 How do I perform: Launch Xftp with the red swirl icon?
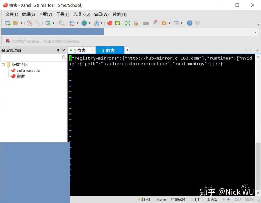pos(110,23)
